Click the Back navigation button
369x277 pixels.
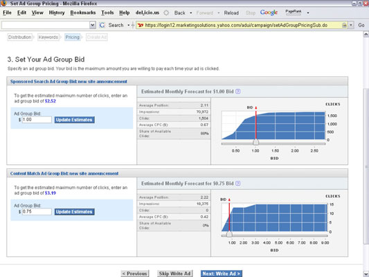click(x=179, y=13)
